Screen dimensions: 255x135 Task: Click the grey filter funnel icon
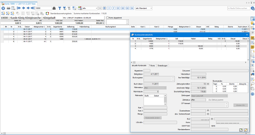pos(69,8)
